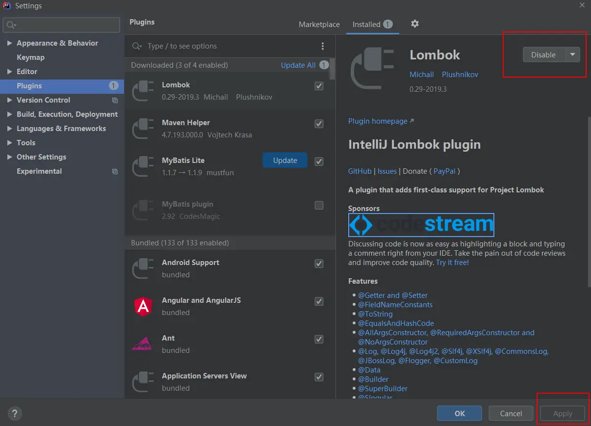Screen dimensions: 591x426
Task: Click the settings search magnifier icon
Action: point(12,25)
